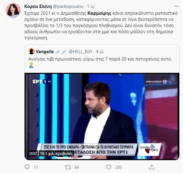
Task: Click the reply speech bubble icon
Action: (x=27, y=167)
